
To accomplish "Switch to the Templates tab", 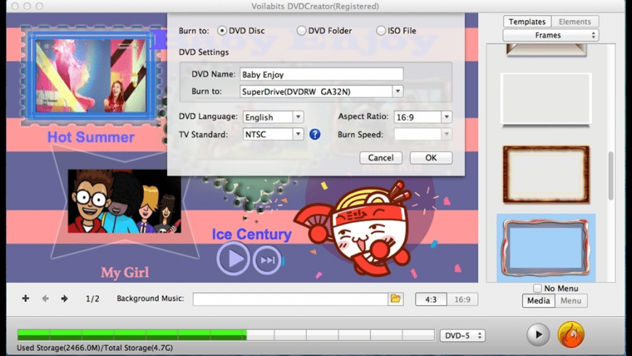I will pos(527,21).
